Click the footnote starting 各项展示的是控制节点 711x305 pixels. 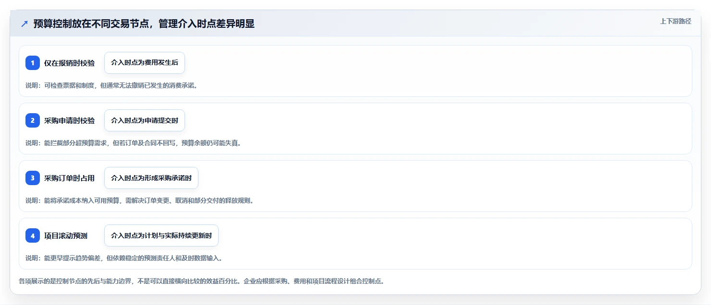click(201, 281)
